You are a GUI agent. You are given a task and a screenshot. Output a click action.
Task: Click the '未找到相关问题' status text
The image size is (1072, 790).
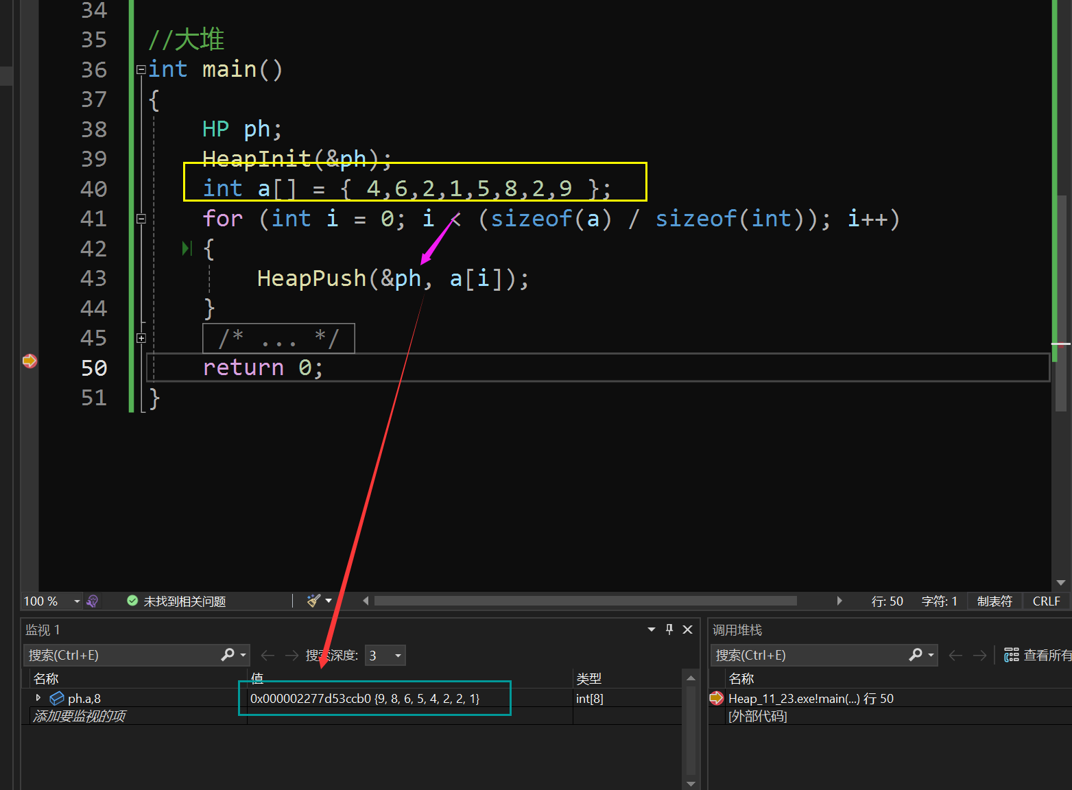pos(184,601)
